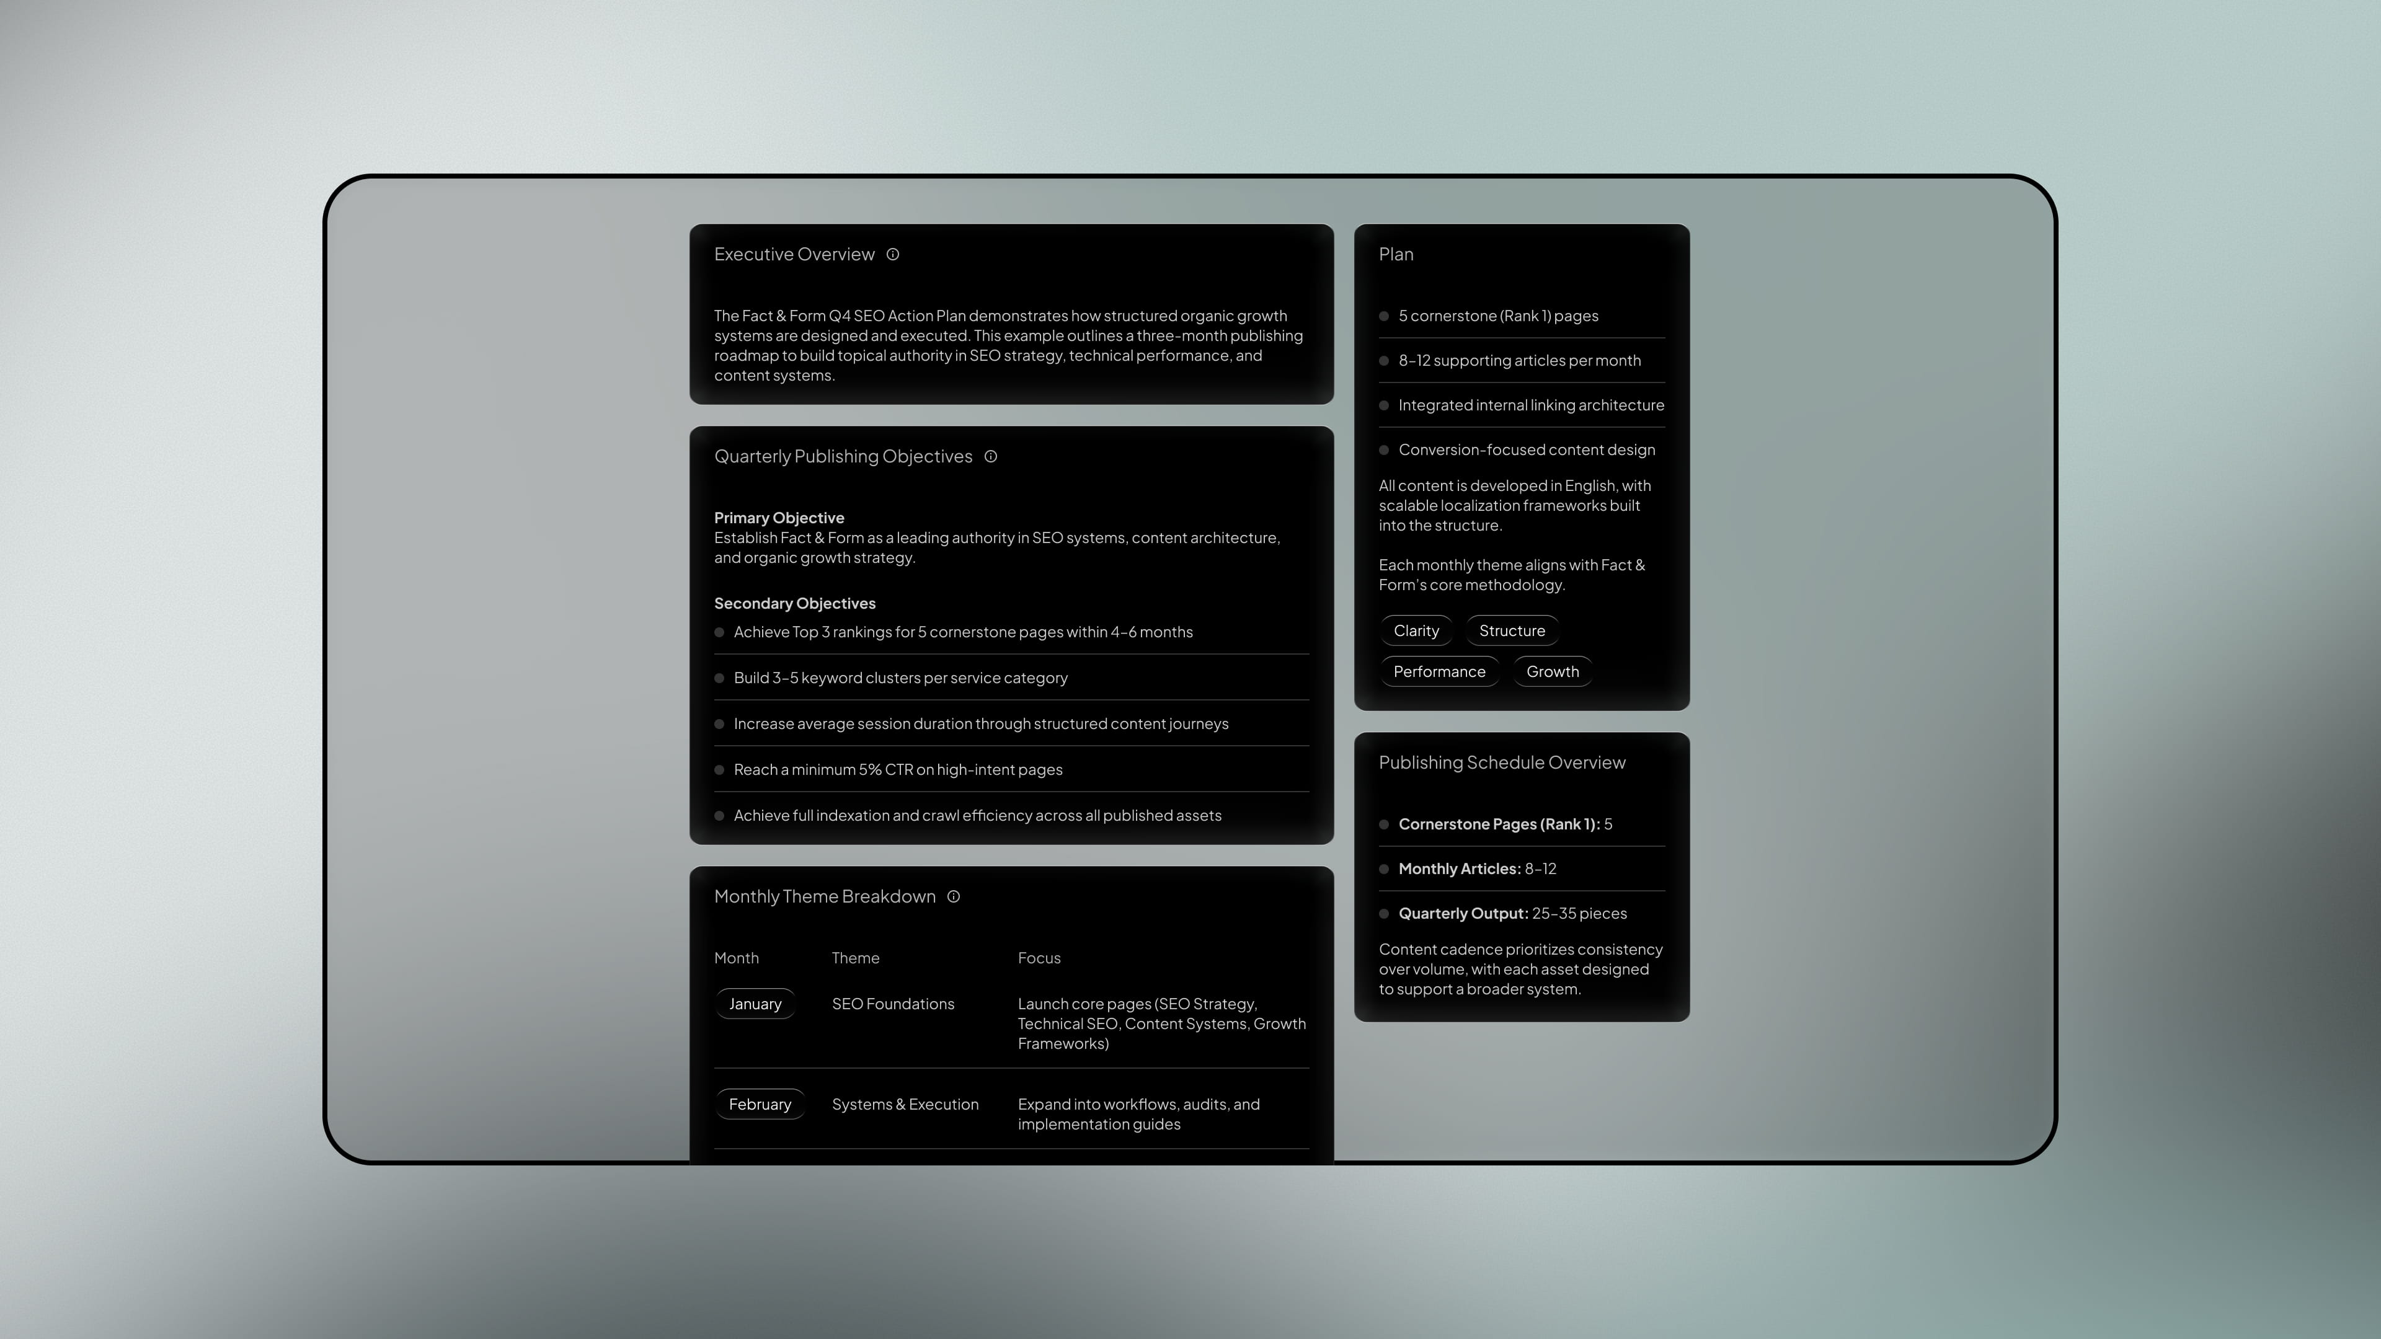The height and width of the screenshot is (1339, 2381).
Task: Click the Quarterly Publishing Objectives heading
Action: 843,456
